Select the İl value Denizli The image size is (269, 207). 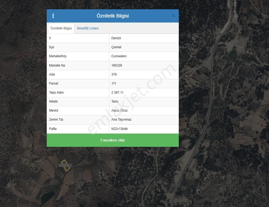tap(116, 38)
